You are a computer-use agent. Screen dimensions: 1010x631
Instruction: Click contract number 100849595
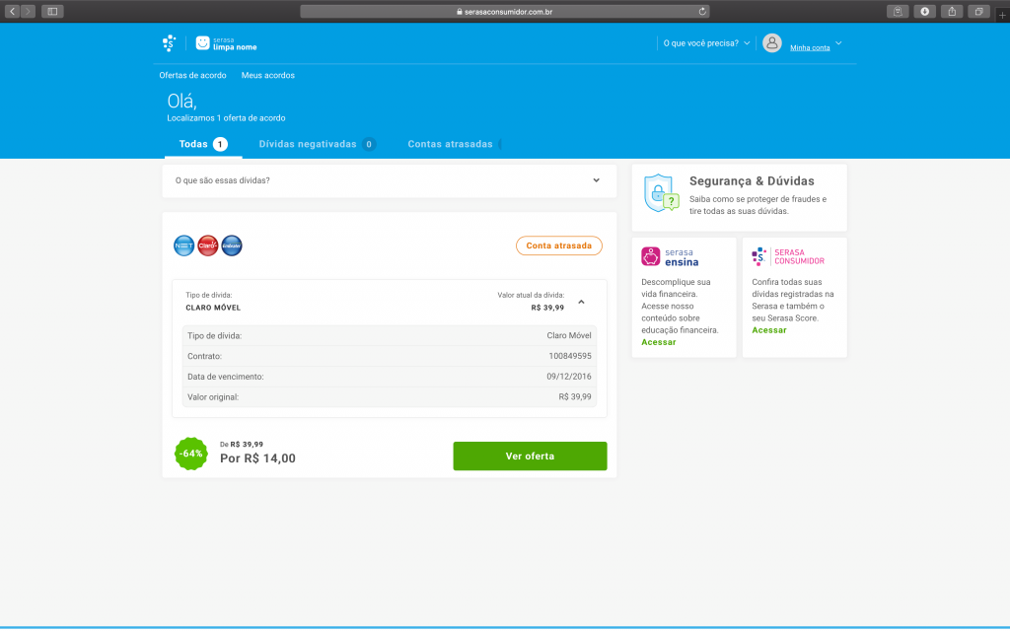570,356
